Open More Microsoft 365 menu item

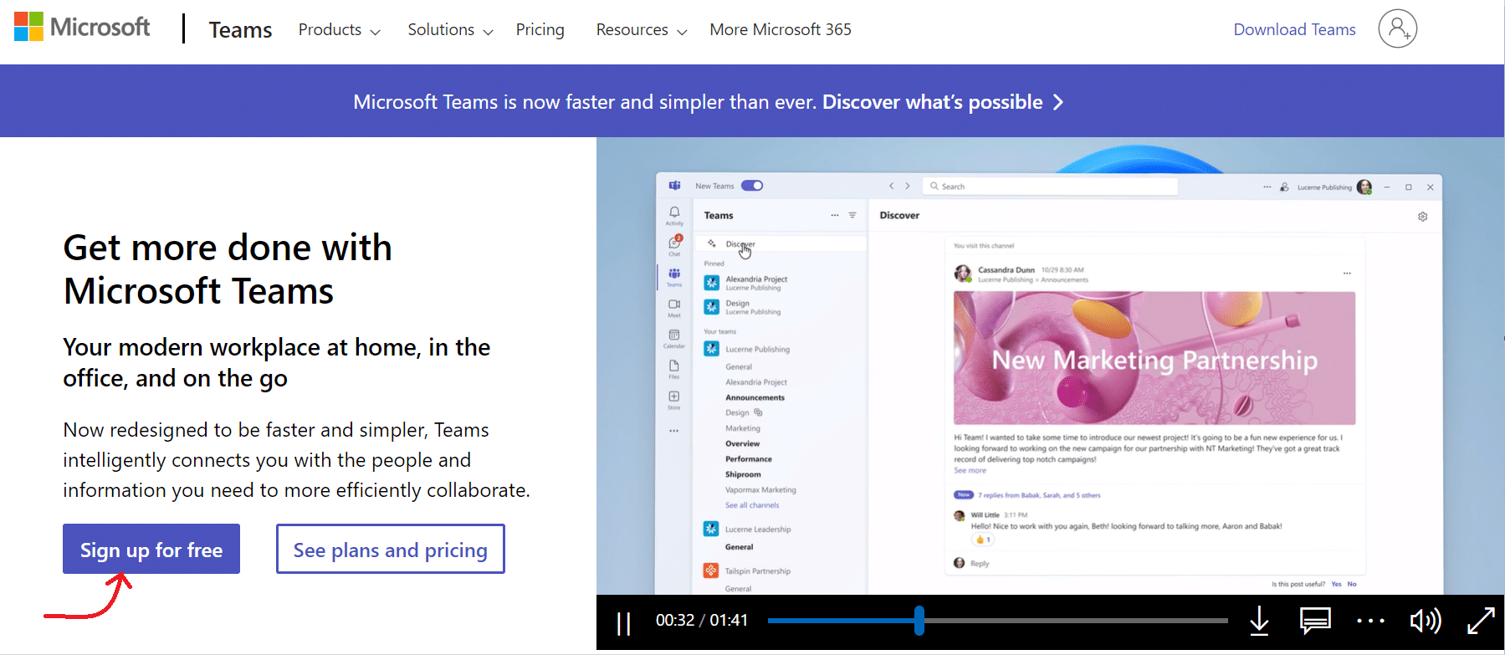coord(781,30)
